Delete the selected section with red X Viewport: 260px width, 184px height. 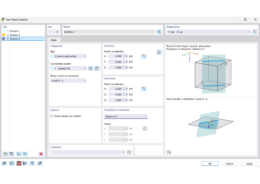tap(41, 154)
